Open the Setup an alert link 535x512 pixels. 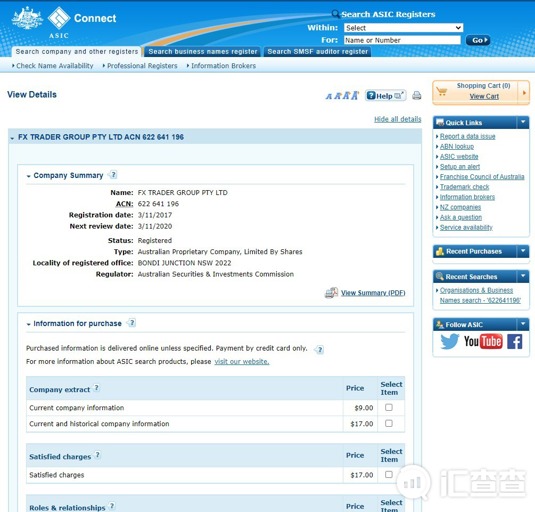(x=459, y=166)
